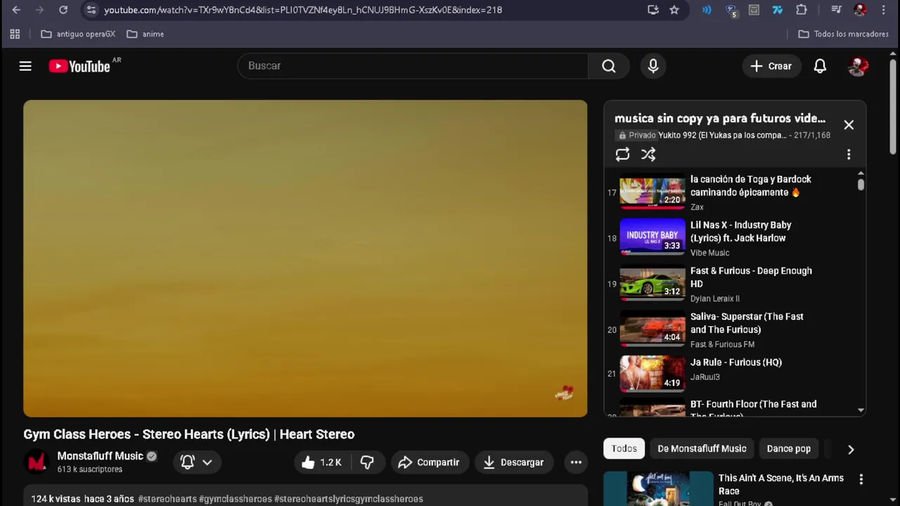Like the video (1.2 K)
Image resolution: width=900 pixels, height=506 pixels.
[x=321, y=462]
